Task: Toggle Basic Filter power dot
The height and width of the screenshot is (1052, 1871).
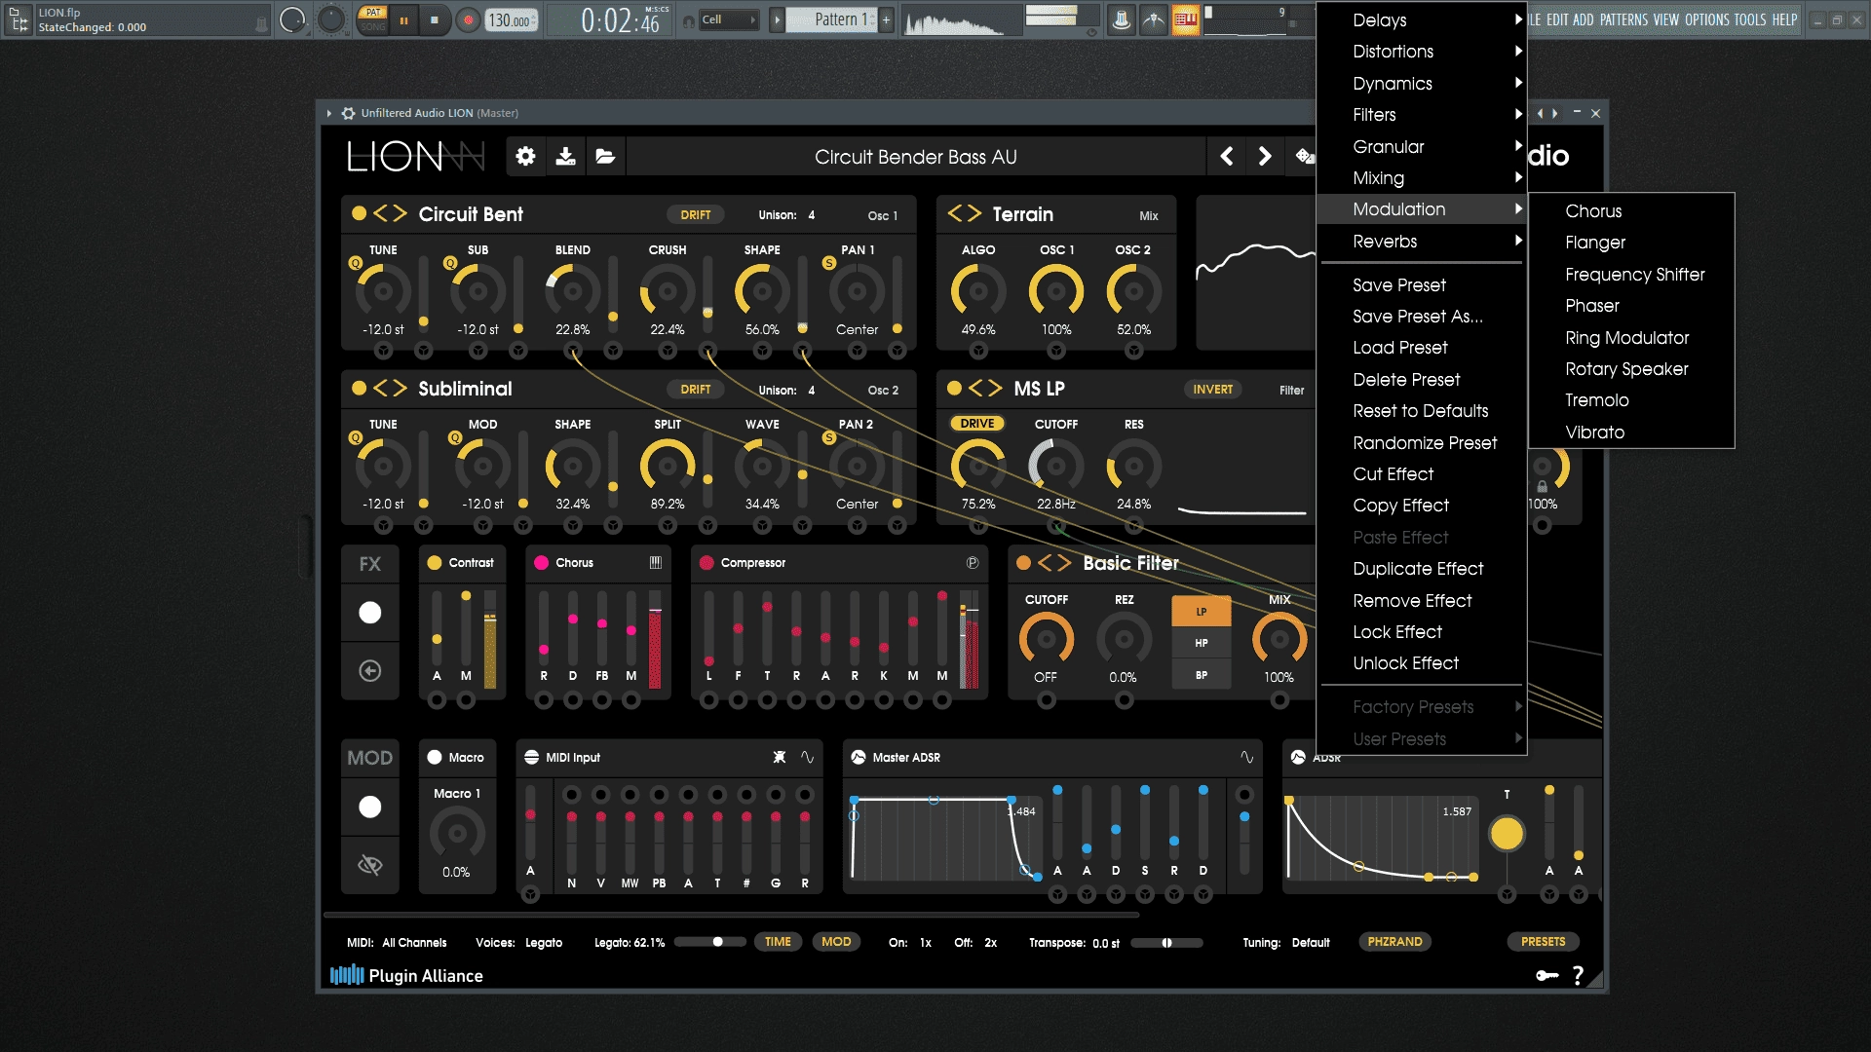Action: (x=1023, y=563)
